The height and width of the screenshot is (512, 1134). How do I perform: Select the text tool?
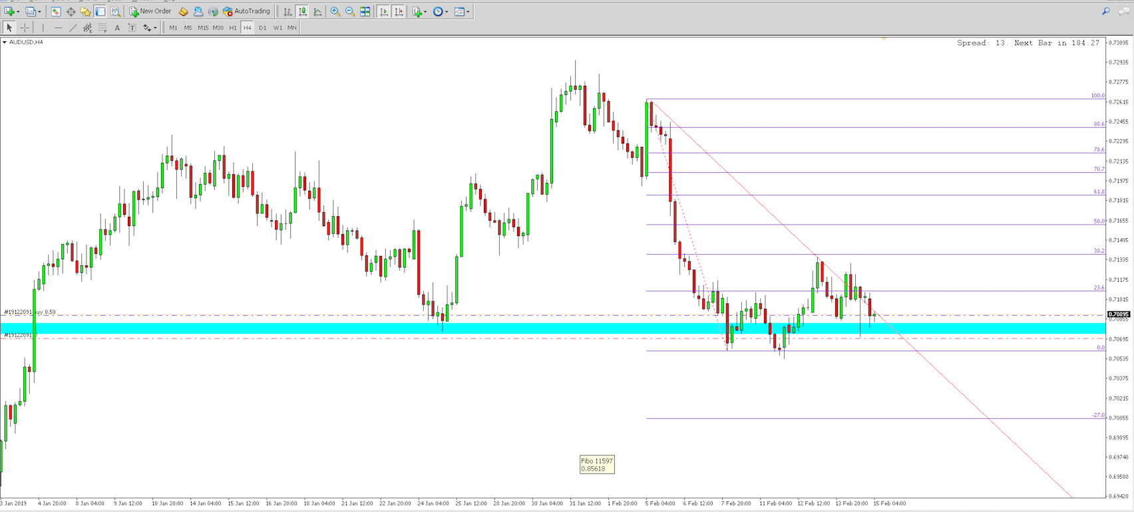[x=117, y=27]
